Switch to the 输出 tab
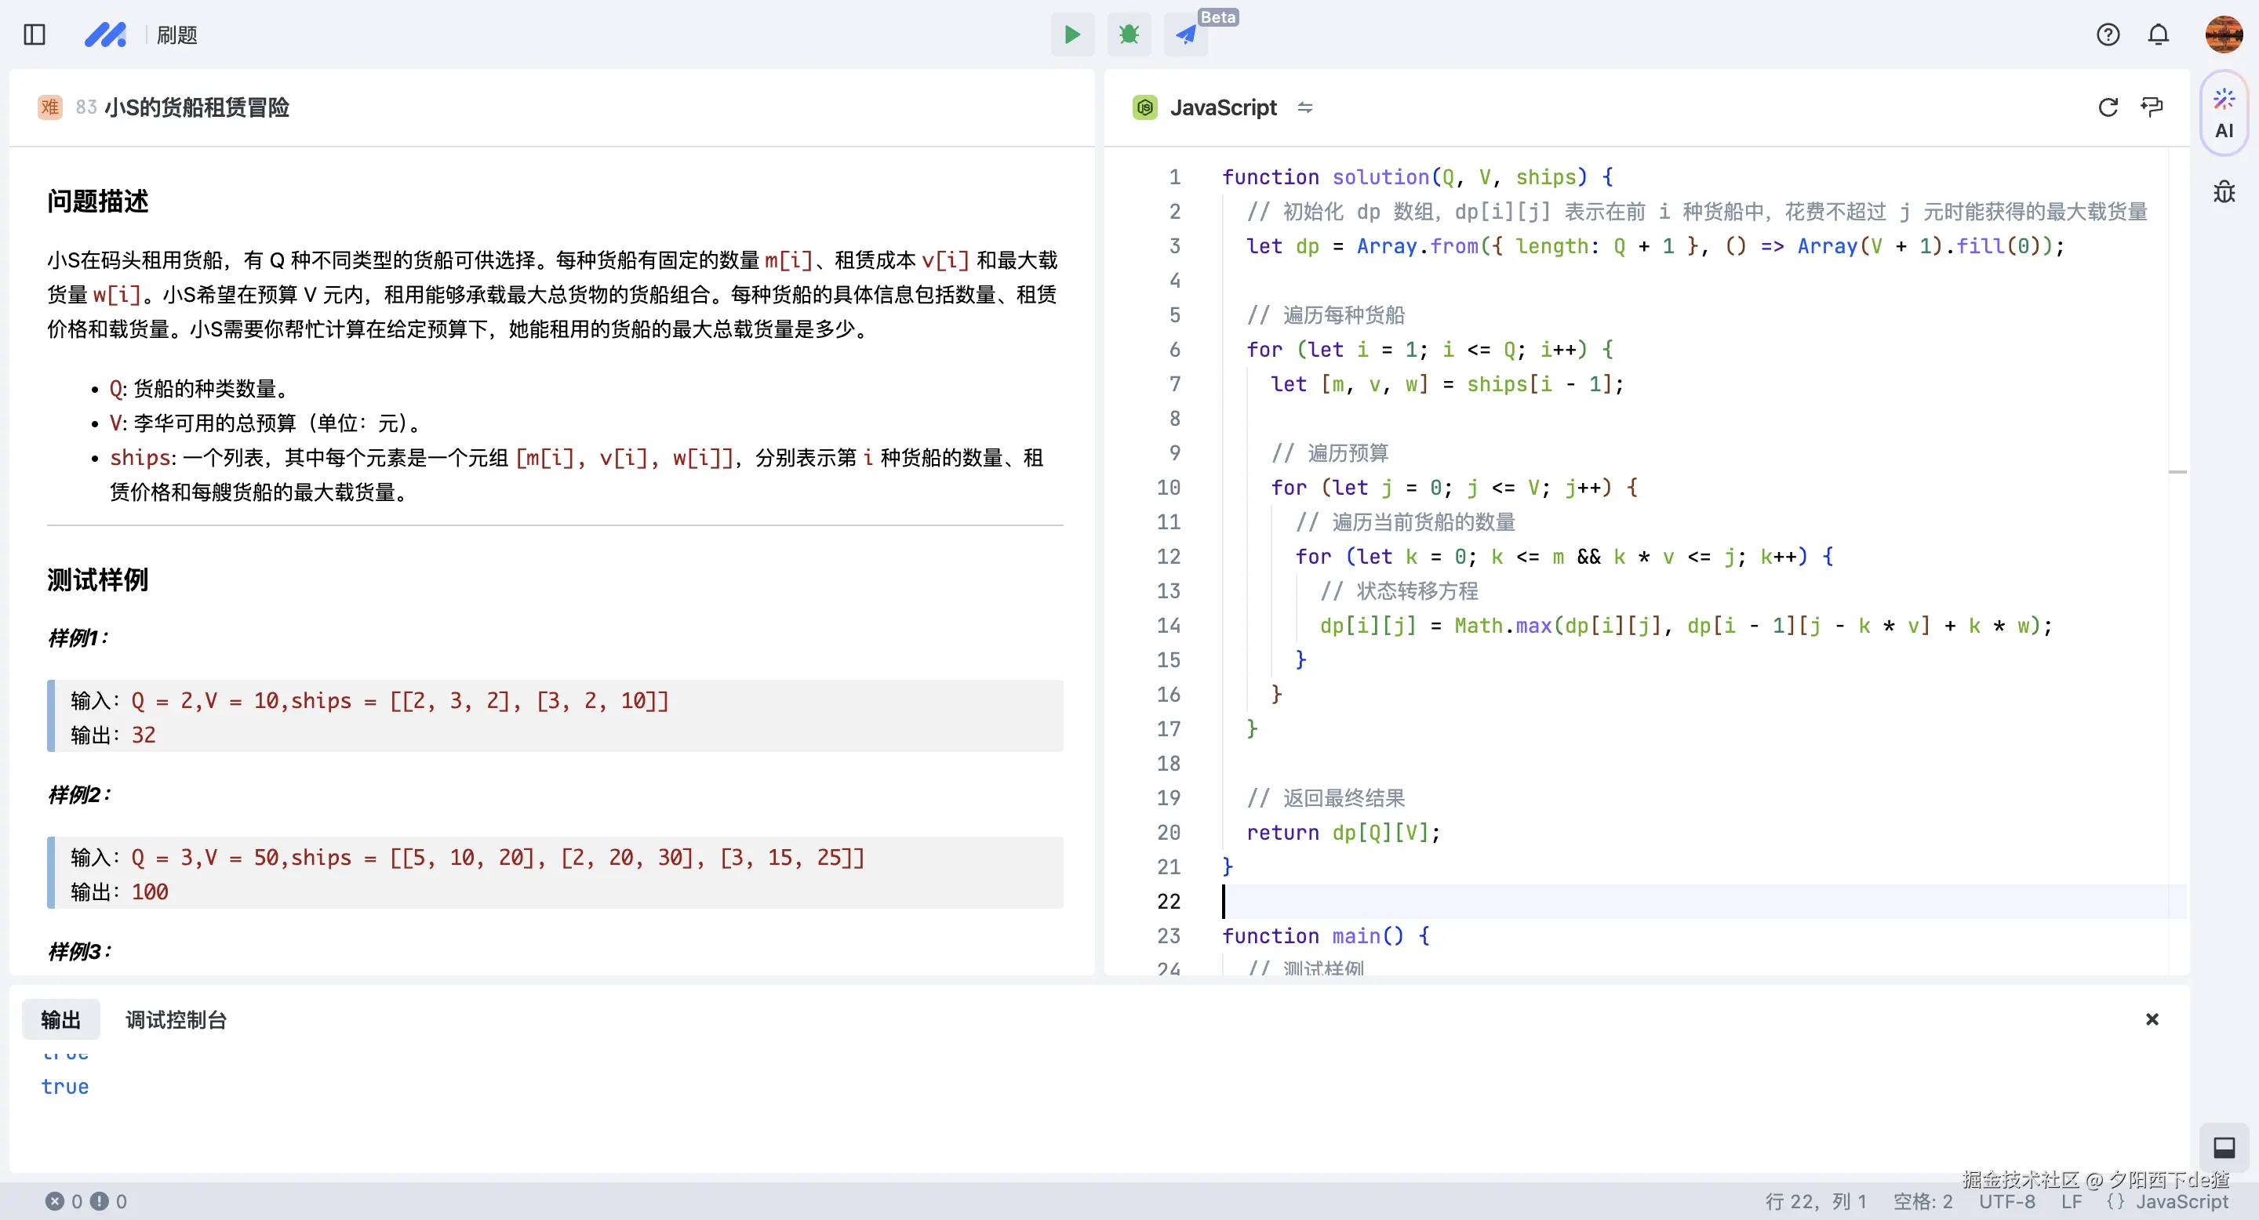This screenshot has height=1220, width=2259. 60,1019
